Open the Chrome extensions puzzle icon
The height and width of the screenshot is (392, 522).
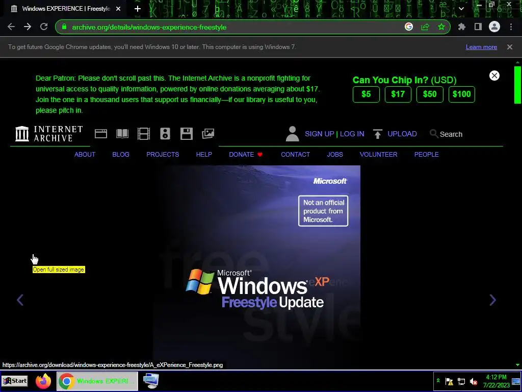coord(462,27)
